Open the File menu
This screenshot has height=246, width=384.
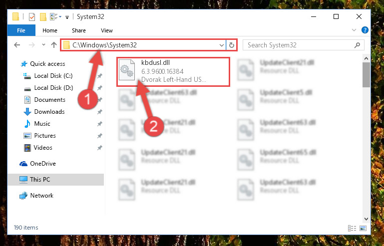21,30
